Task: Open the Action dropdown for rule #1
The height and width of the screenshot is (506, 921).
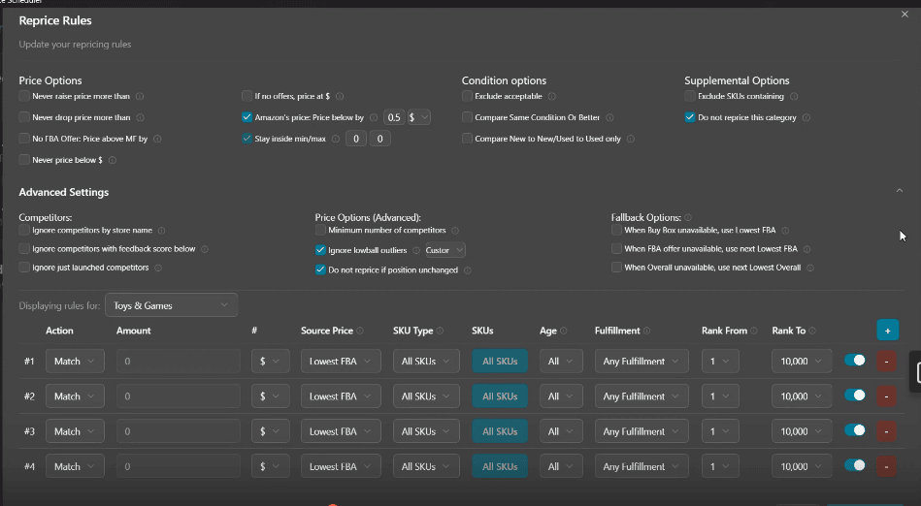Action: 75,362
